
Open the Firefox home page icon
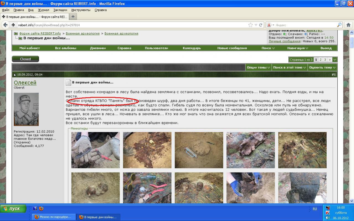(x=348, y=25)
